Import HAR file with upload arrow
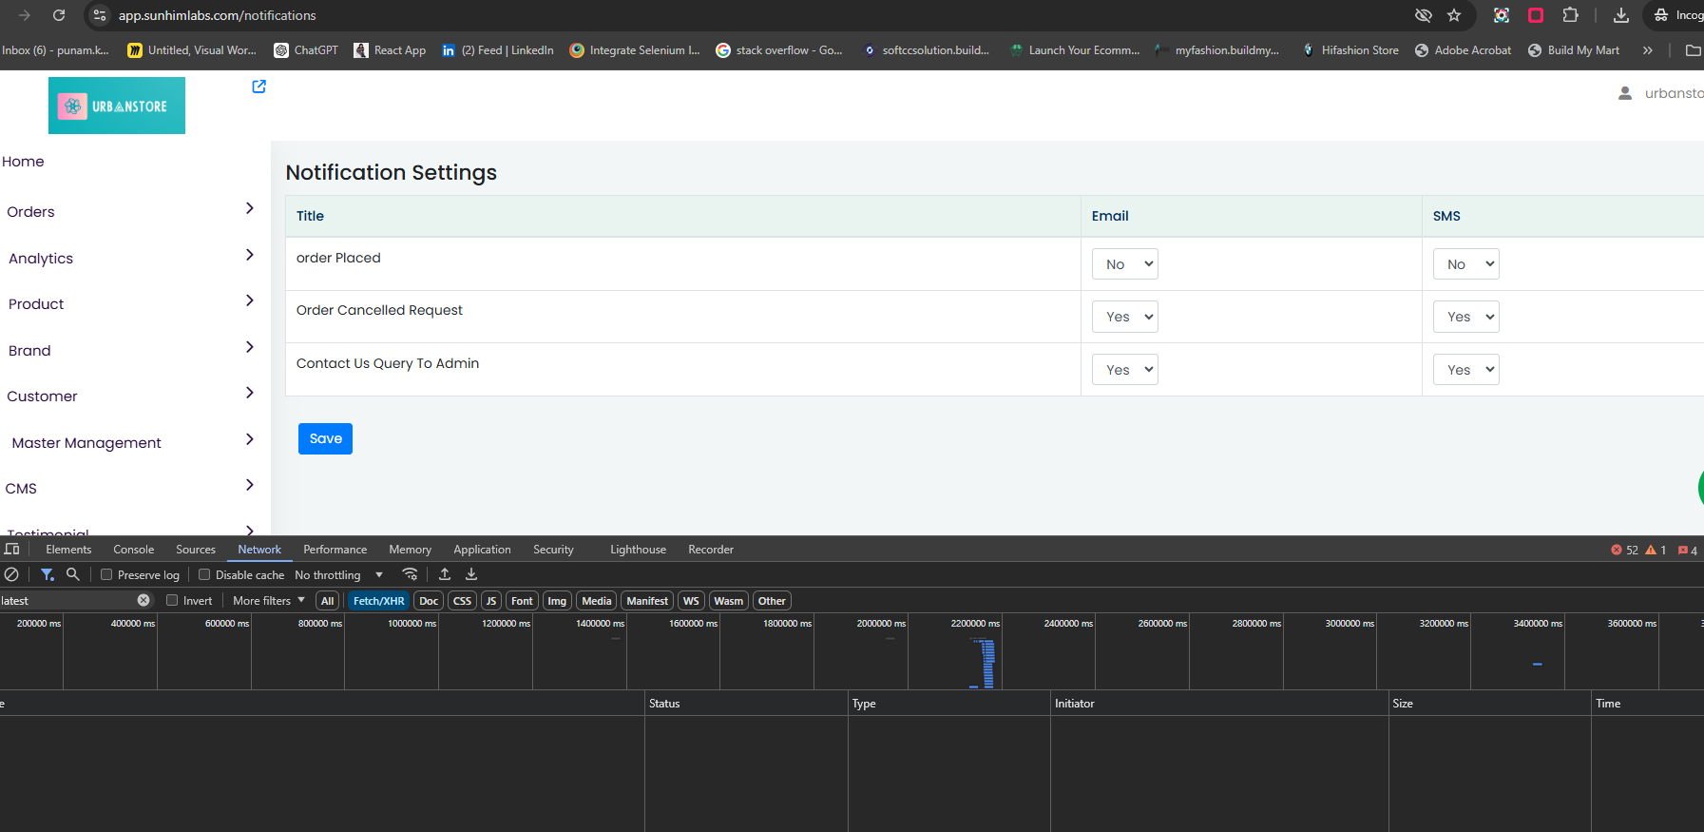The height and width of the screenshot is (832, 1704). (x=445, y=574)
